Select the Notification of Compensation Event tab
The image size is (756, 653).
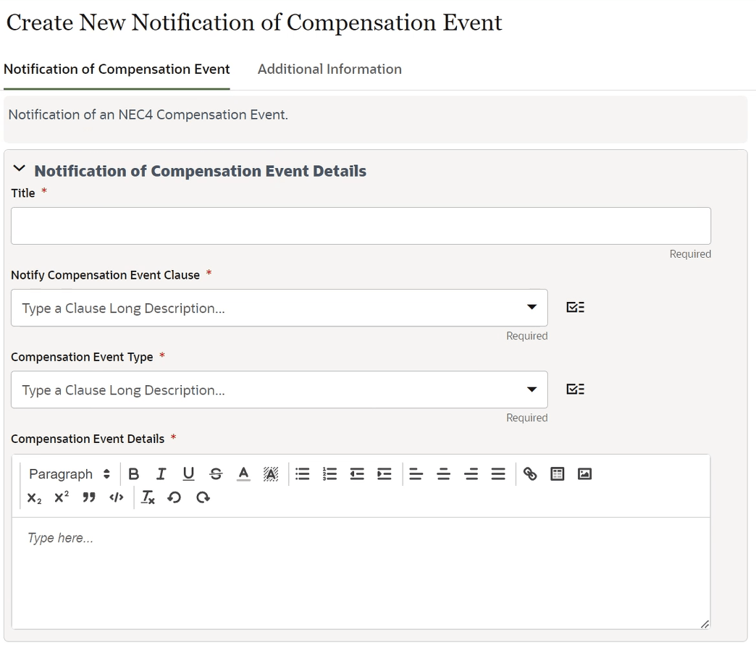coord(117,69)
